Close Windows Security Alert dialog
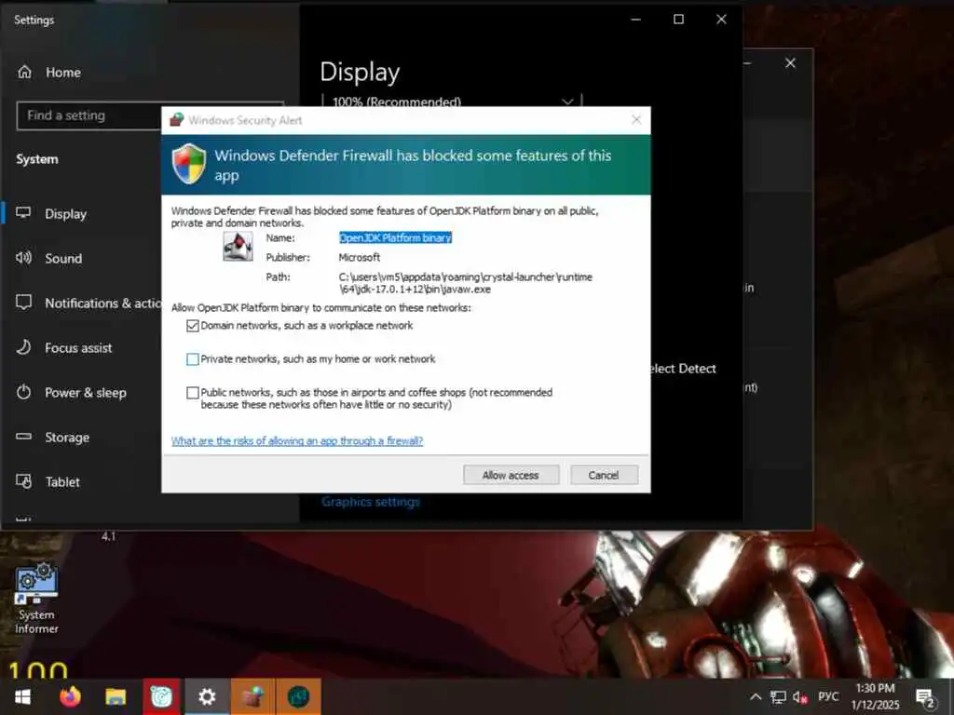954x715 pixels. [x=635, y=120]
